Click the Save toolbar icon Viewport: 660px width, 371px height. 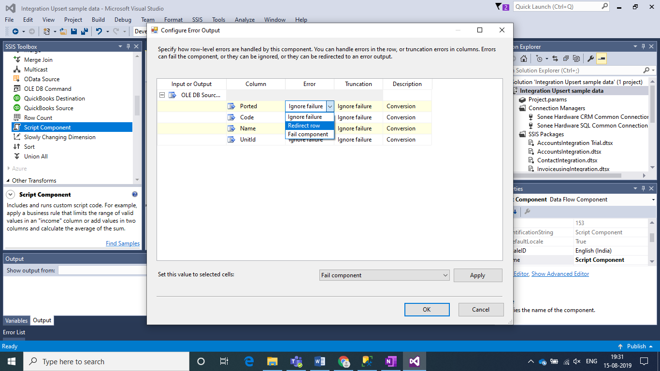tap(73, 31)
